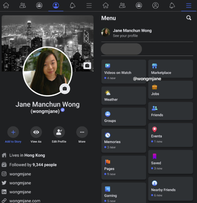Open Groups tab in left screen nav bar
The height and width of the screenshot is (203, 197).
[x=39, y=6]
